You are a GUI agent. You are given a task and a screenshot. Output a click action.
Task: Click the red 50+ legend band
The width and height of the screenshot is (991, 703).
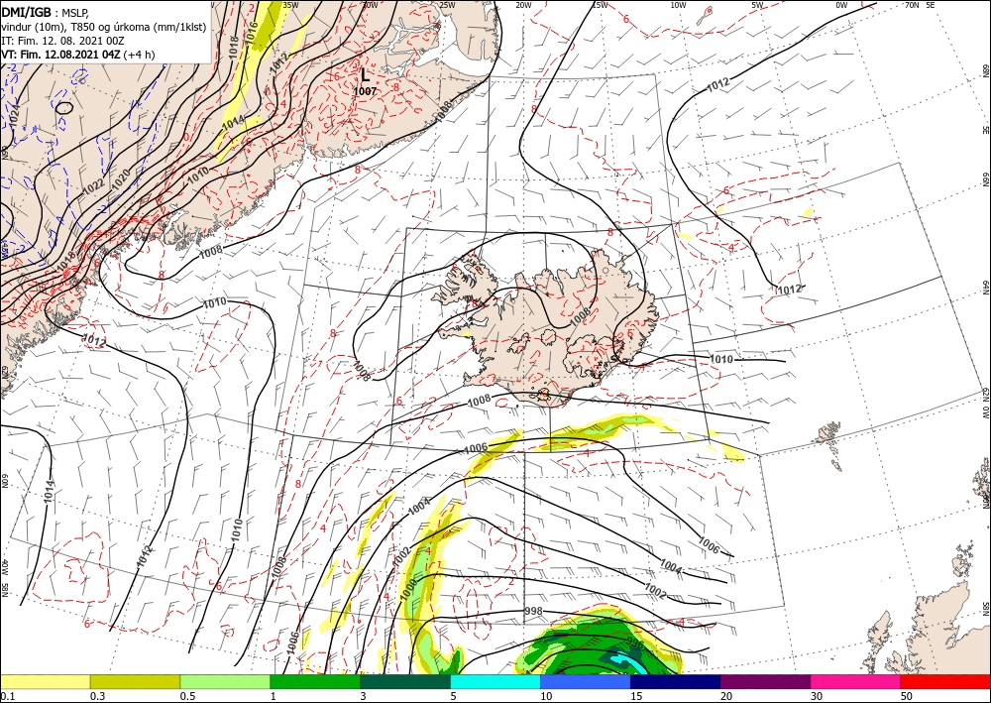[945, 681]
